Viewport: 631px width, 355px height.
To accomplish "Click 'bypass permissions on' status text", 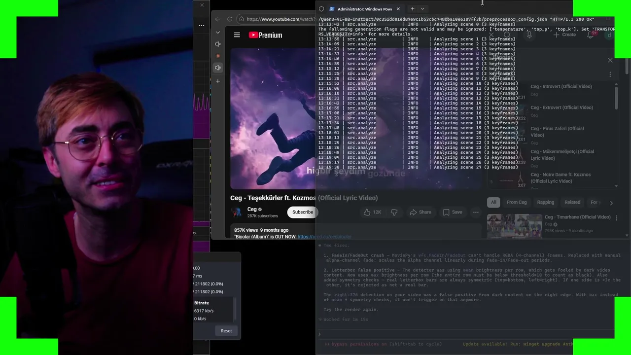I will (384, 344).
